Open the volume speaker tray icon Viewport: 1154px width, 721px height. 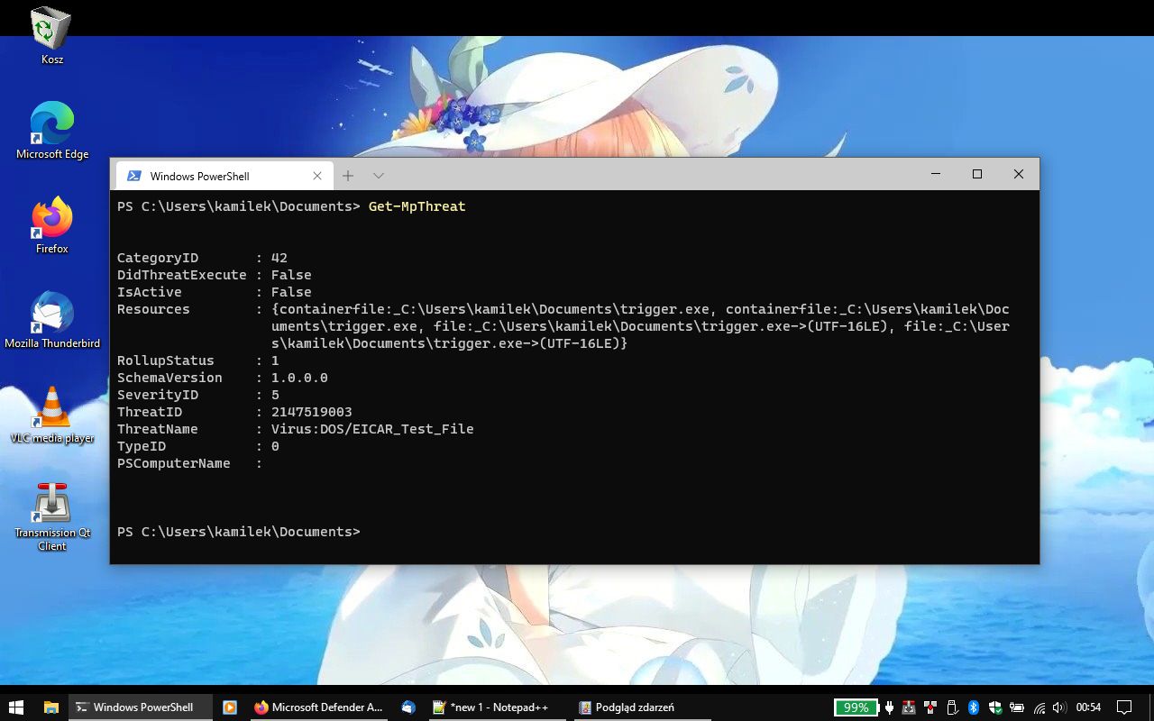point(1059,707)
